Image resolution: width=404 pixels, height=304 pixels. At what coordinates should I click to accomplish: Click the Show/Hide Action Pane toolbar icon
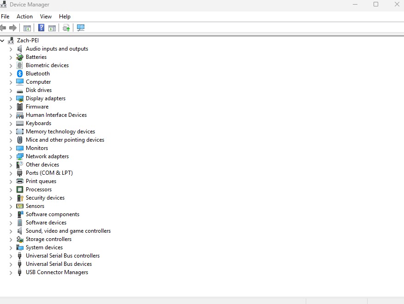52,28
